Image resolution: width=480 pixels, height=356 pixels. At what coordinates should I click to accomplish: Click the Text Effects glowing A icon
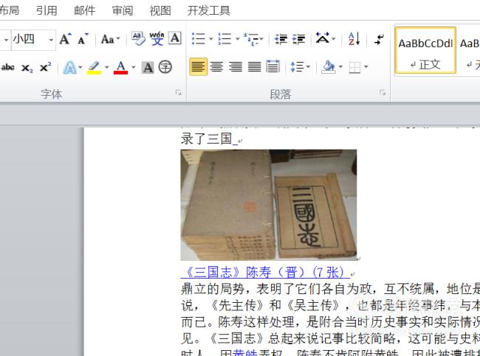(70, 67)
